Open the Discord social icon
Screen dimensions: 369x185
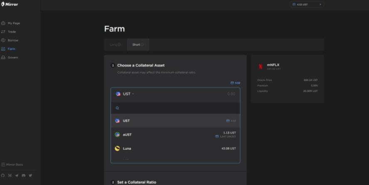coord(24,175)
